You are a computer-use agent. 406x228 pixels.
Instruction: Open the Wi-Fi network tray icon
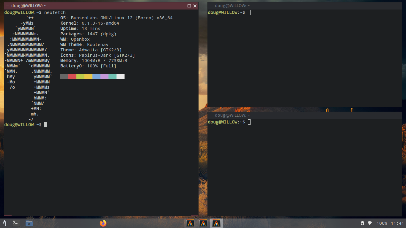pyautogui.click(x=370, y=223)
